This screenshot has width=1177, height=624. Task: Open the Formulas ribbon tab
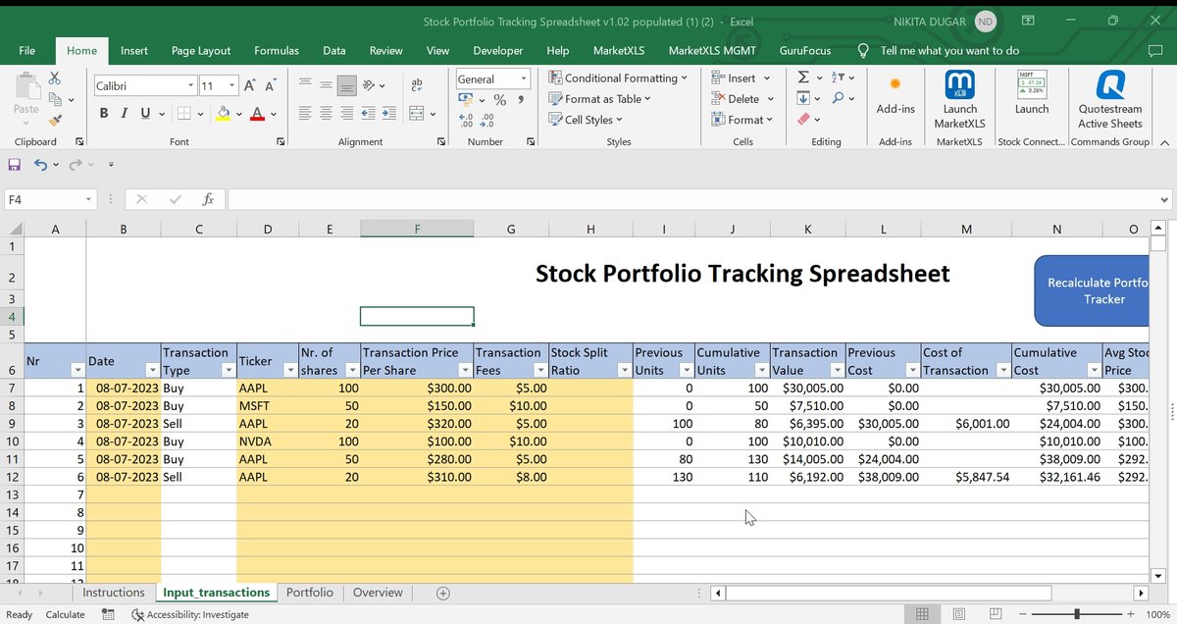276,50
